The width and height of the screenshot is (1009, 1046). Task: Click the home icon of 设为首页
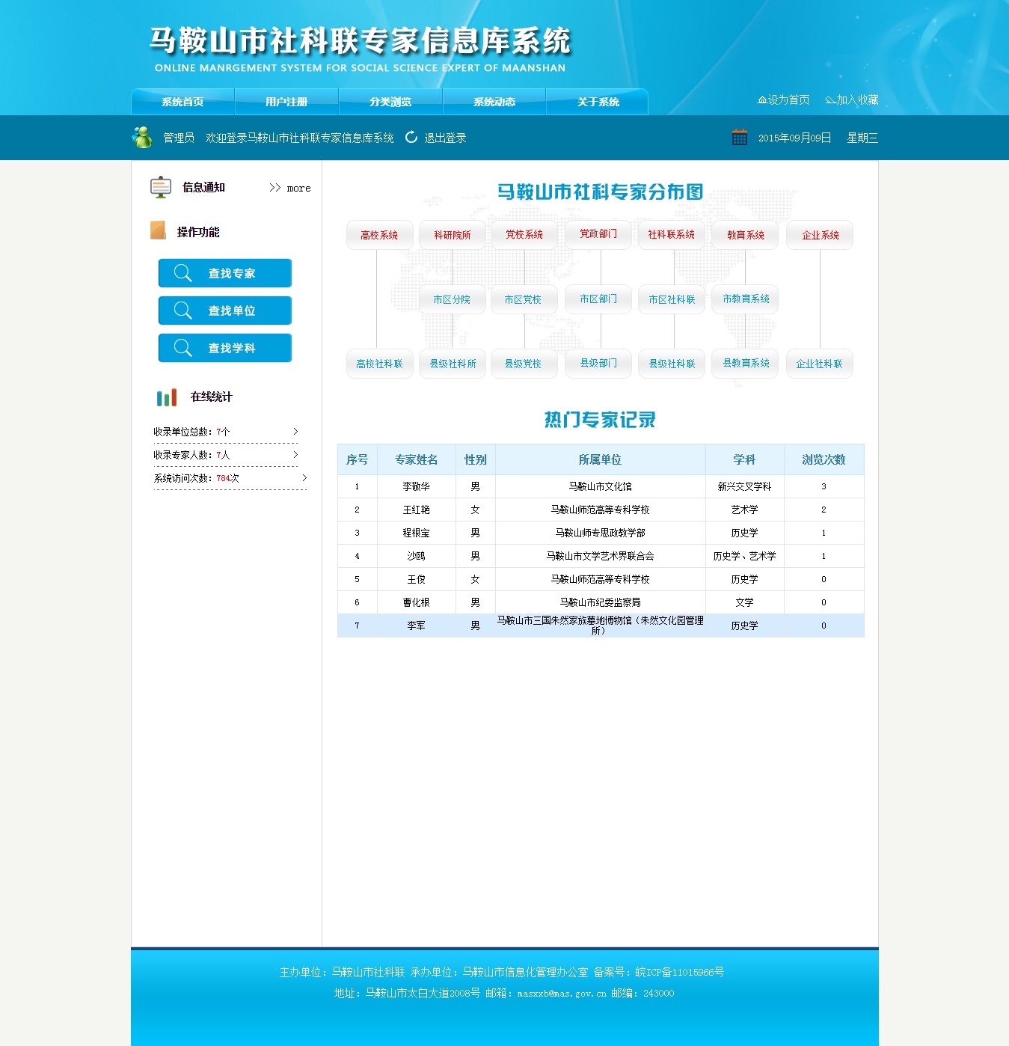pos(762,100)
